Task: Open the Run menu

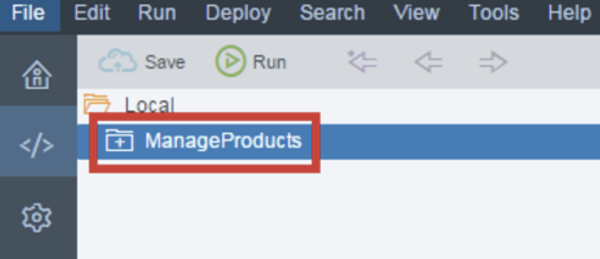Action: (157, 14)
